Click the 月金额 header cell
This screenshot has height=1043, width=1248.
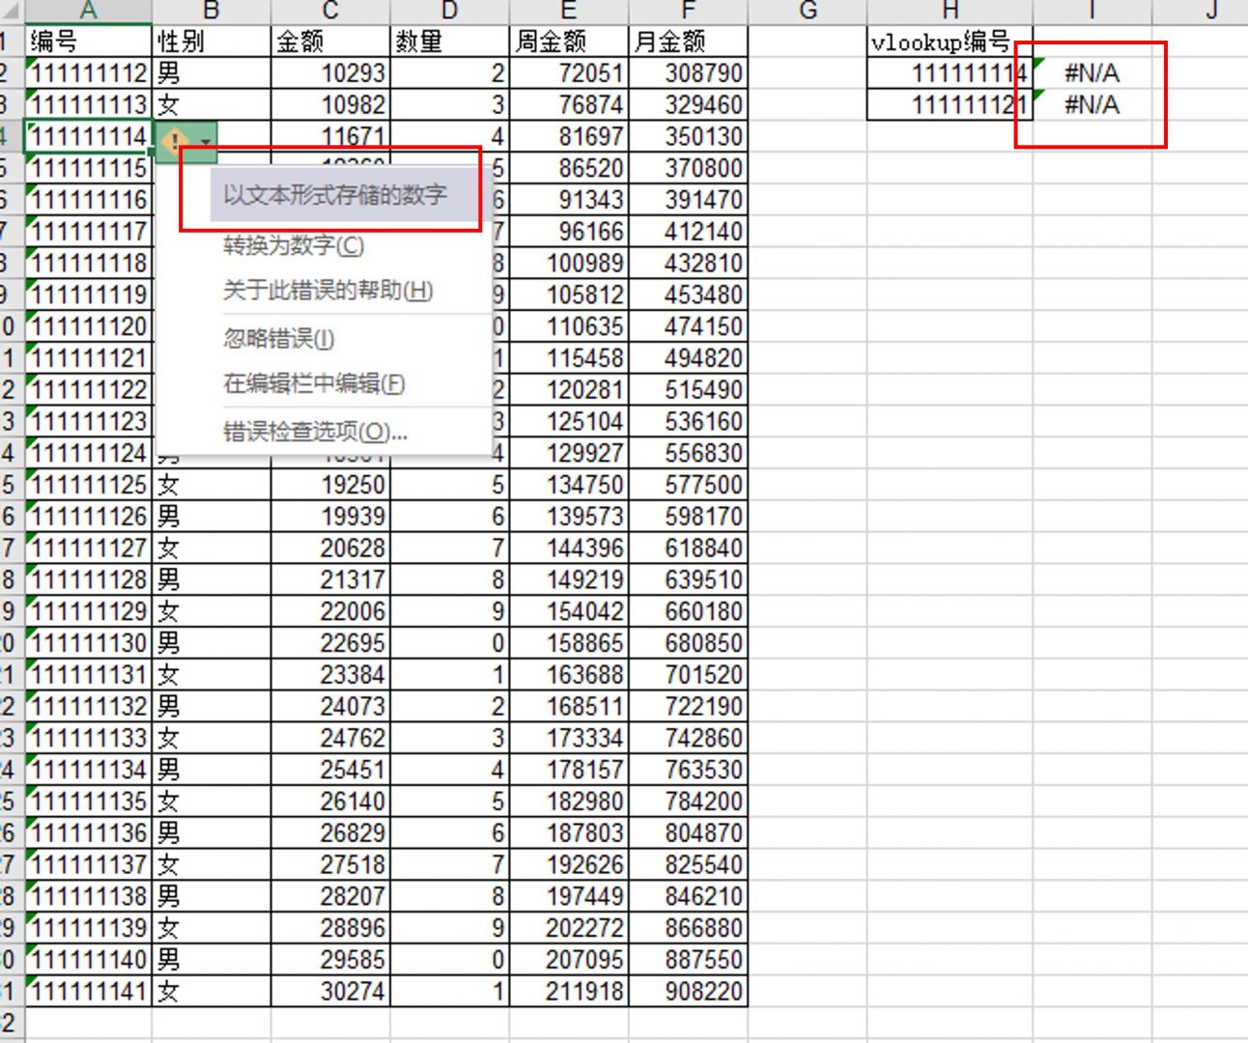(688, 42)
